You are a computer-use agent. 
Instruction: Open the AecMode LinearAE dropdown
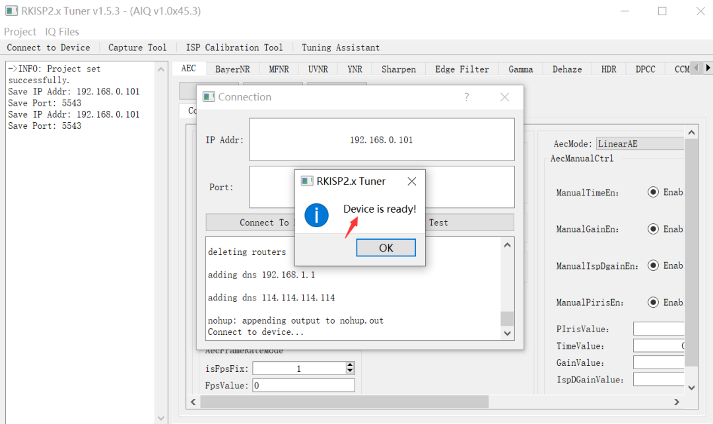[x=639, y=143]
